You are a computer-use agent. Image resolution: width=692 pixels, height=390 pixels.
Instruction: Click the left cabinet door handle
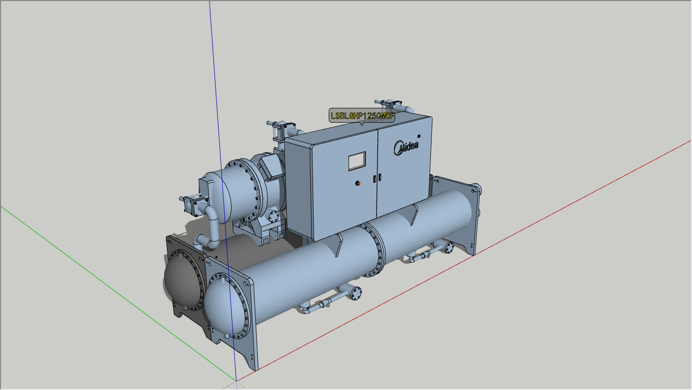[375, 179]
